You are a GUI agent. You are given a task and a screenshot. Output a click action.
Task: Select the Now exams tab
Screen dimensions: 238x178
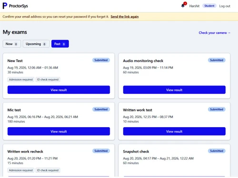[x=11, y=44]
